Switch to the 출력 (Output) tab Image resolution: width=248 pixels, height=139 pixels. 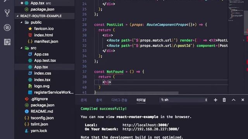(99, 100)
